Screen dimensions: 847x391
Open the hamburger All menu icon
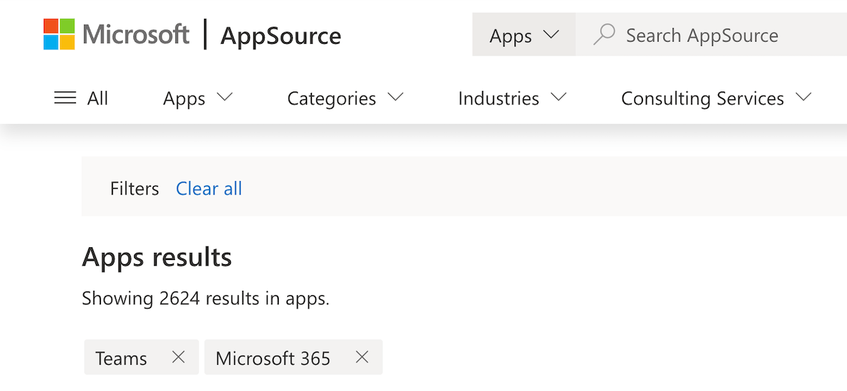point(65,98)
